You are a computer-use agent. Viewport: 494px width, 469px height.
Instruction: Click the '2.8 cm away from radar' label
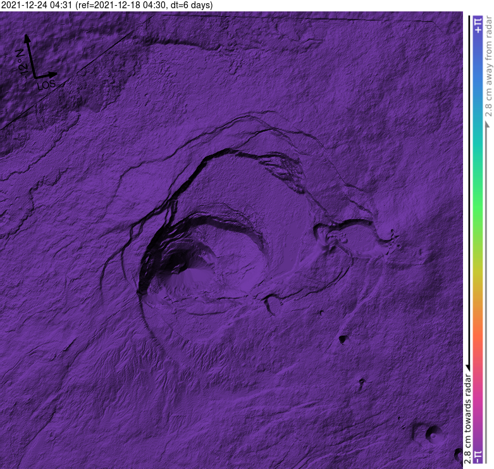point(488,67)
